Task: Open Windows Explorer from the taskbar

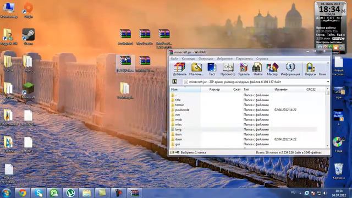Action: pos(86,193)
